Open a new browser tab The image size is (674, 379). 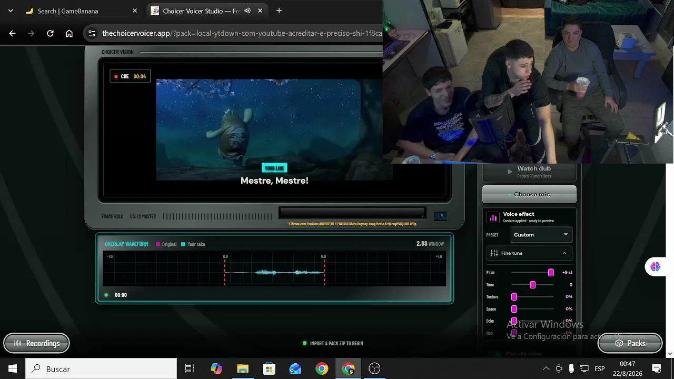(x=279, y=11)
